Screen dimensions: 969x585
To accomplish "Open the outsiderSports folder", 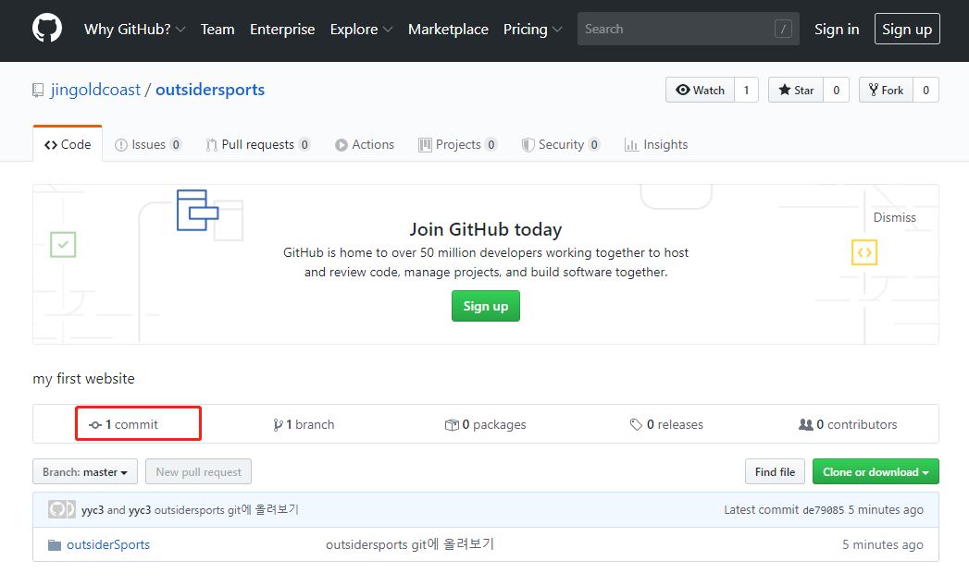I will (108, 545).
